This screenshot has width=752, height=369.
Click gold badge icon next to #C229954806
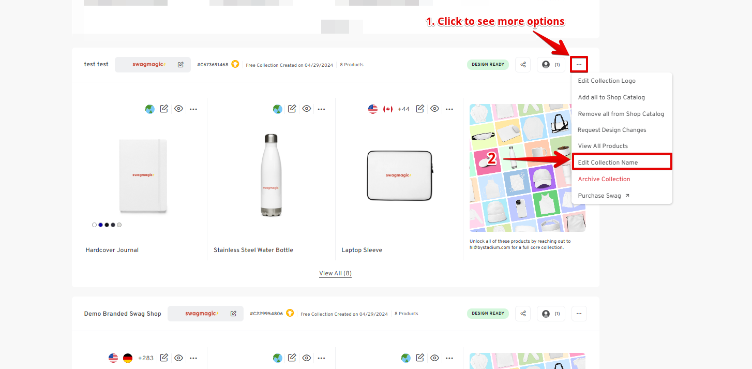290,313
